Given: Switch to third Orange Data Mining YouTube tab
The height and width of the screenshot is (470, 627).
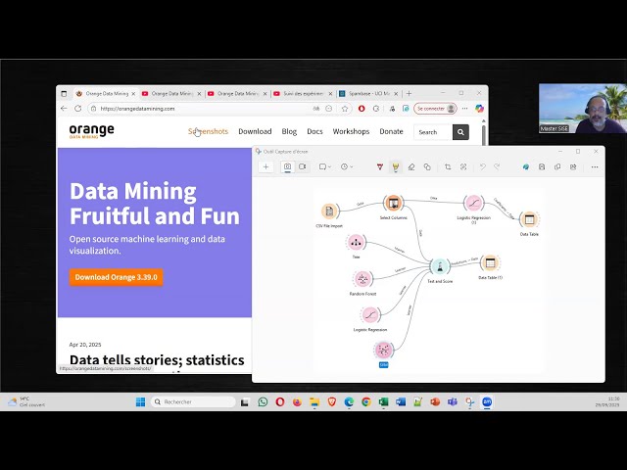Looking at the screenshot, I should pyautogui.click(x=237, y=94).
